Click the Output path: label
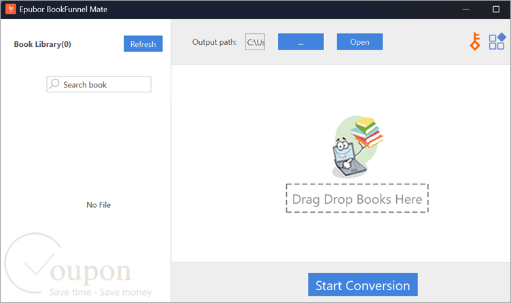This screenshot has width=511, height=303. [215, 42]
